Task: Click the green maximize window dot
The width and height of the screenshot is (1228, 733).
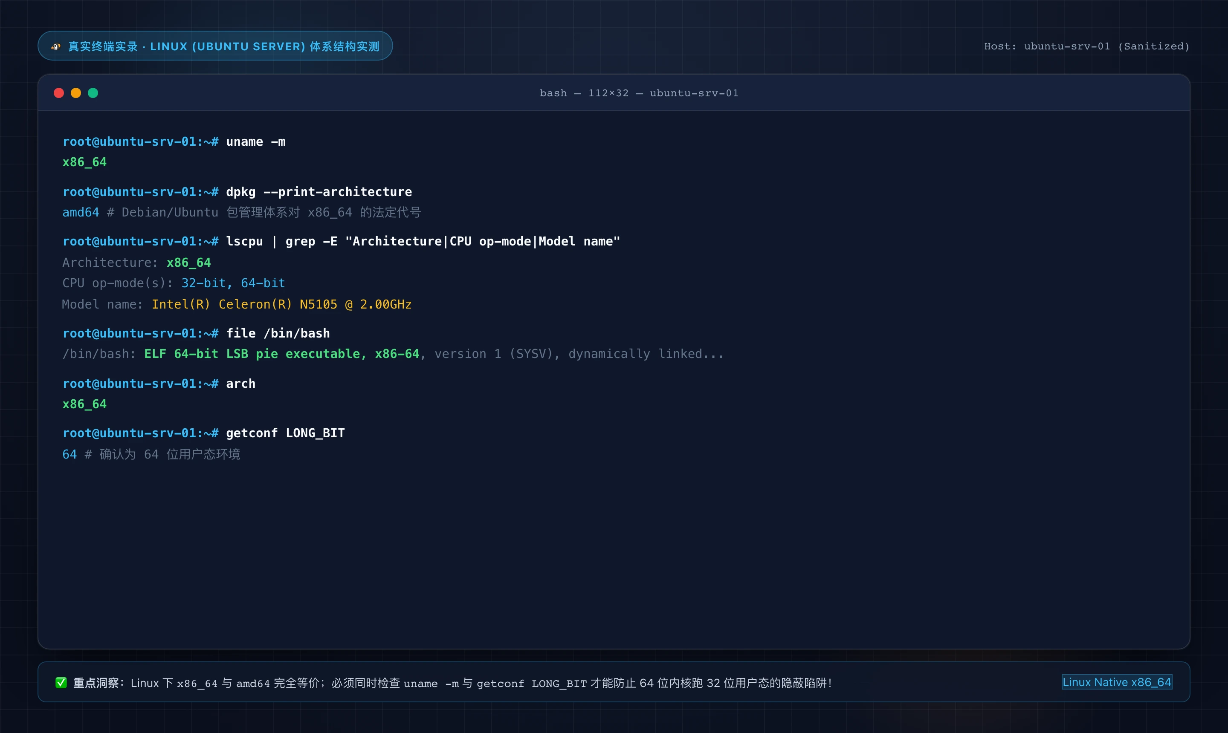Action: pos(93,93)
